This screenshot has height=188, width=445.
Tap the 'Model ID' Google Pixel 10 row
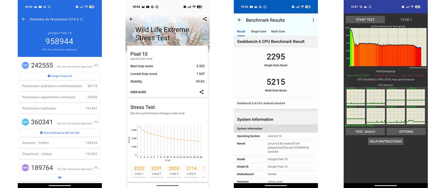[276, 167]
